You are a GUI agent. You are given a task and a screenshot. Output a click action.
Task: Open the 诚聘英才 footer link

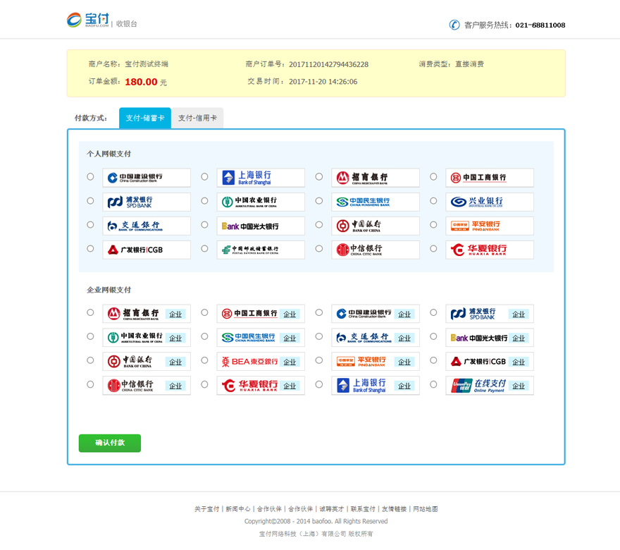tap(332, 509)
